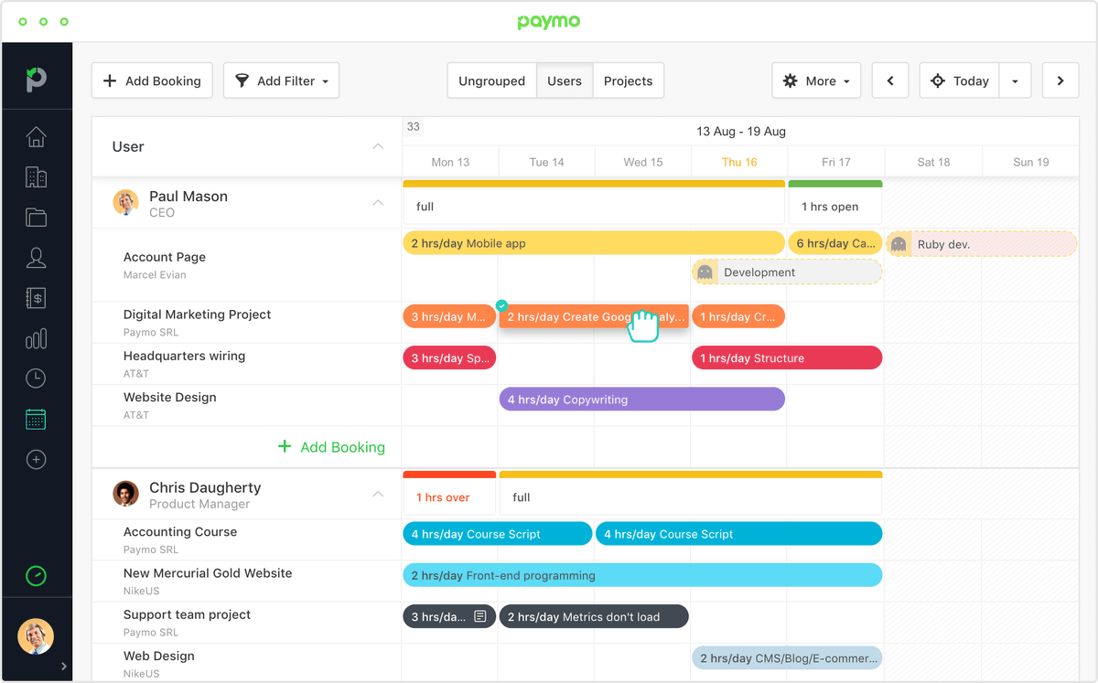This screenshot has width=1098, height=683.
Task: Click checkmark badge on Create Google booking
Action: 501,305
